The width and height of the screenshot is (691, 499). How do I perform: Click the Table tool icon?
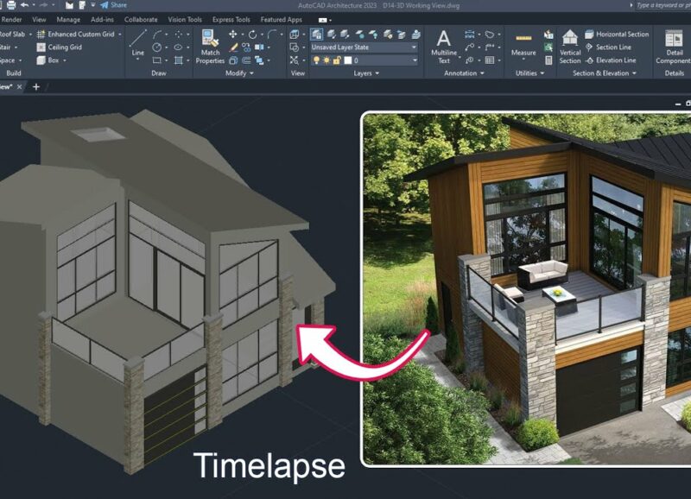pyautogui.click(x=490, y=60)
